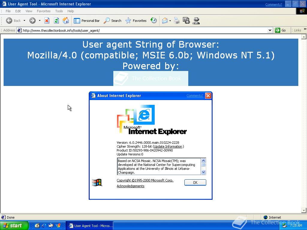The width and height of the screenshot is (307, 230).
Task: Click Windows flag throbber in menu bar
Action: point(302,11)
